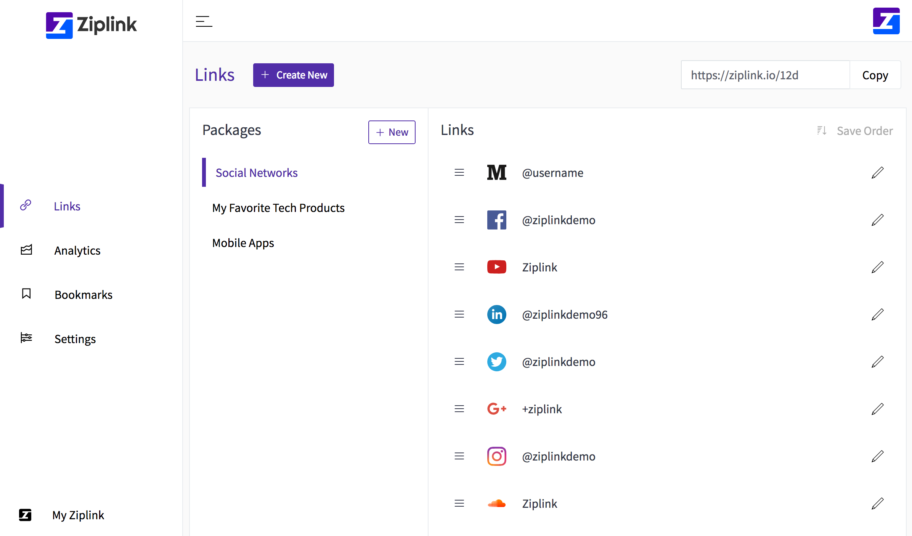This screenshot has height=536, width=912.
Task: Click the My Ziplink icon
Action: [x=25, y=515]
